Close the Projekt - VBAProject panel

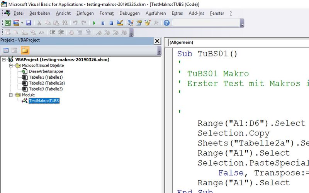tap(157, 41)
